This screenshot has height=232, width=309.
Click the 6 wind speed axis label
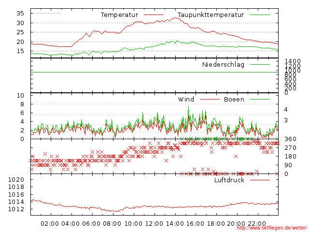(x=22, y=113)
